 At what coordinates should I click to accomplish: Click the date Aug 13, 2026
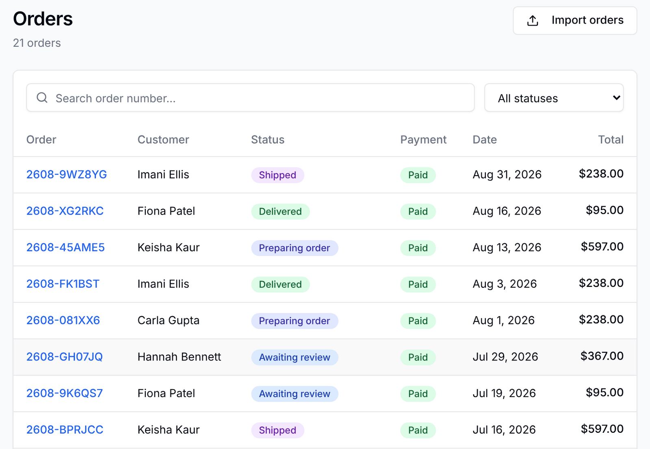coord(507,247)
